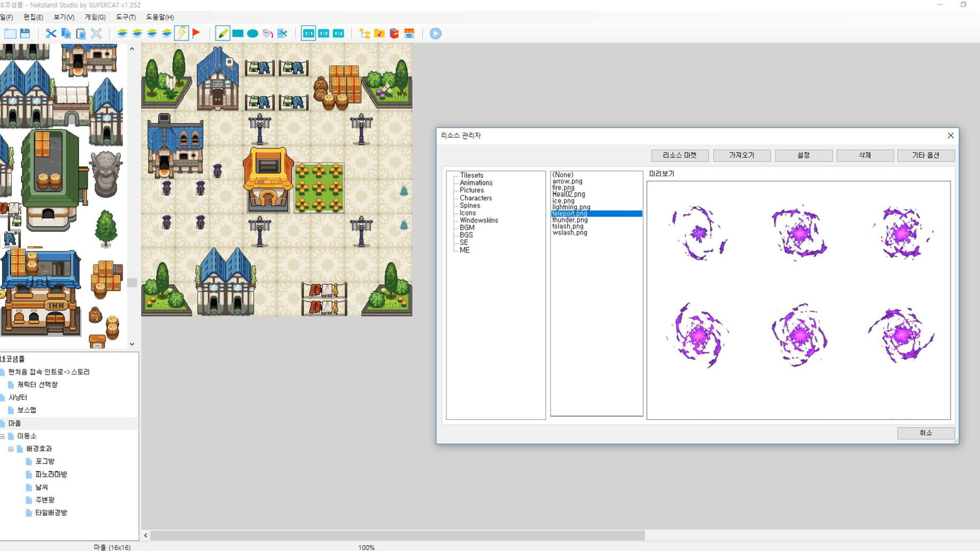Viewport: 980px width, 551px height.
Task: Save the project with floppy disk icon
Action: coord(24,34)
